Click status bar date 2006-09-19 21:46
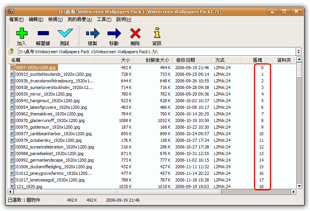310x211 pixels. click(123, 200)
